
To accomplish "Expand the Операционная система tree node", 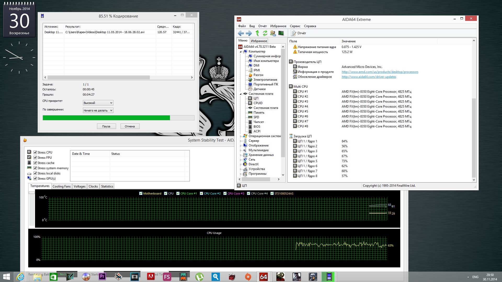I will click(241, 136).
